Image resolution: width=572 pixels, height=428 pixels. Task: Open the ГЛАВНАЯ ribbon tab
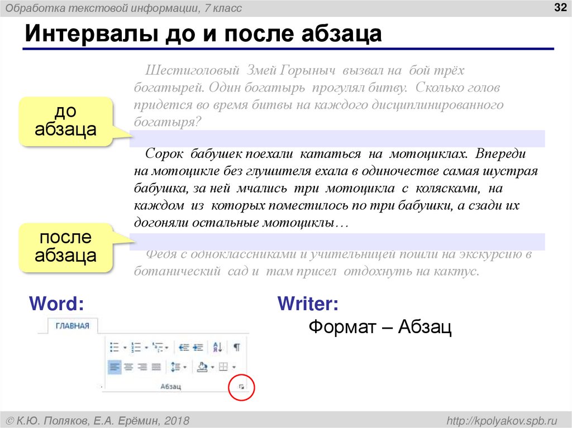point(73,326)
